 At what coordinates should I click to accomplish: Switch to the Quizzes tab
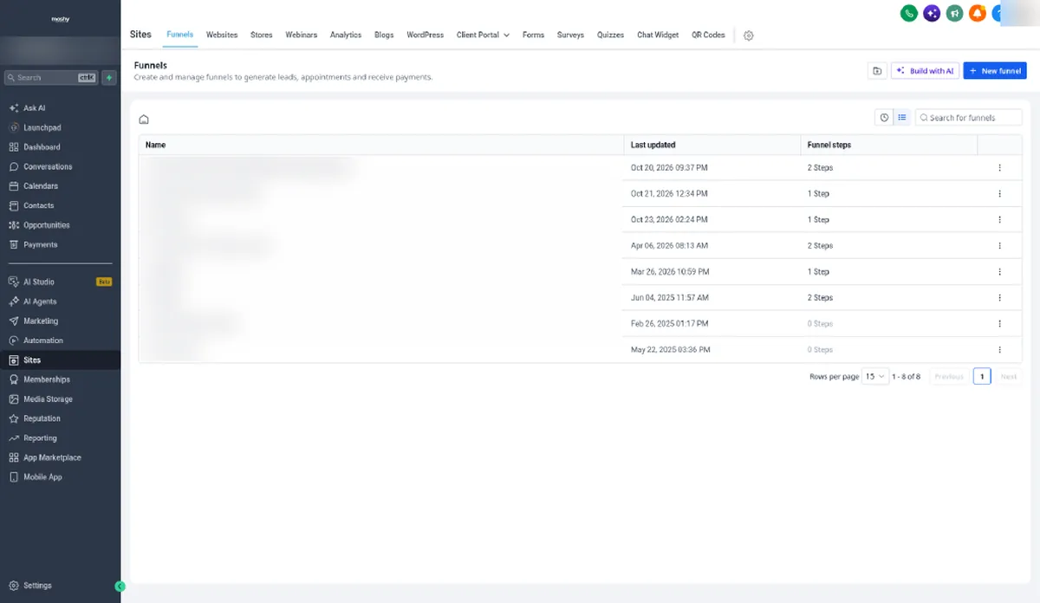[610, 35]
